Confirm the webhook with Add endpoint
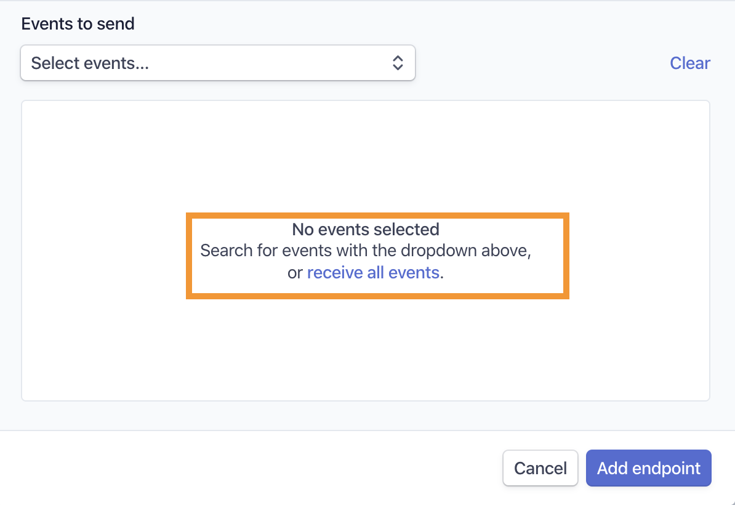 tap(648, 468)
